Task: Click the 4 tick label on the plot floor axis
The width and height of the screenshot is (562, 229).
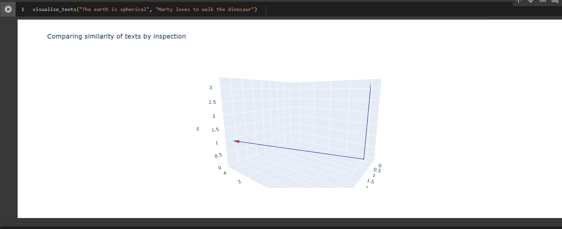Action: (225, 173)
